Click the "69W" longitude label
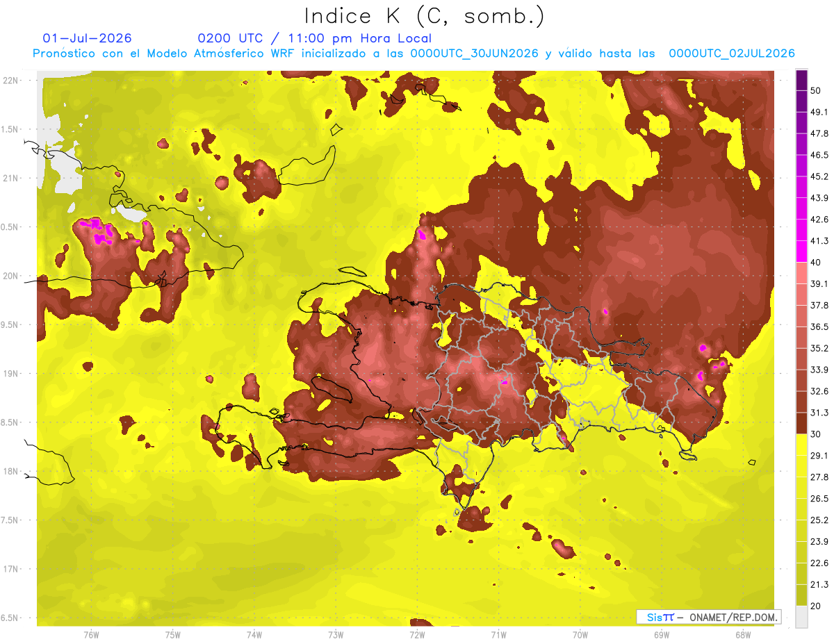Screen dimensions: 834x644 (661, 635)
